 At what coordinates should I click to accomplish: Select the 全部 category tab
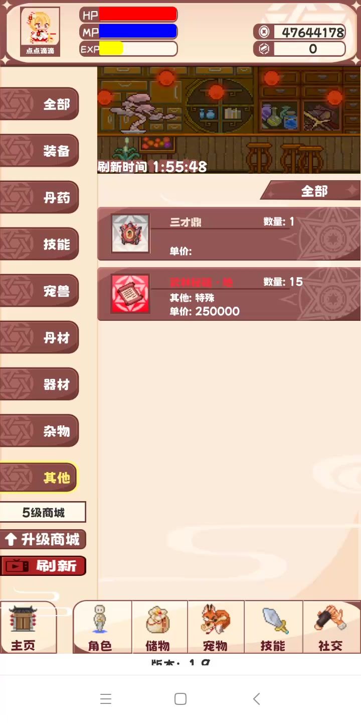pos(40,104)
